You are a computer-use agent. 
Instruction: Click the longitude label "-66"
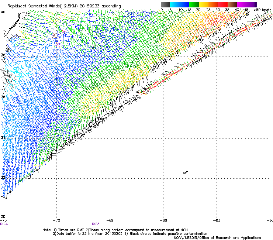163,220
